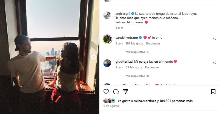
Task: View 53 Me gusta on comment
Action: point(134,68)
